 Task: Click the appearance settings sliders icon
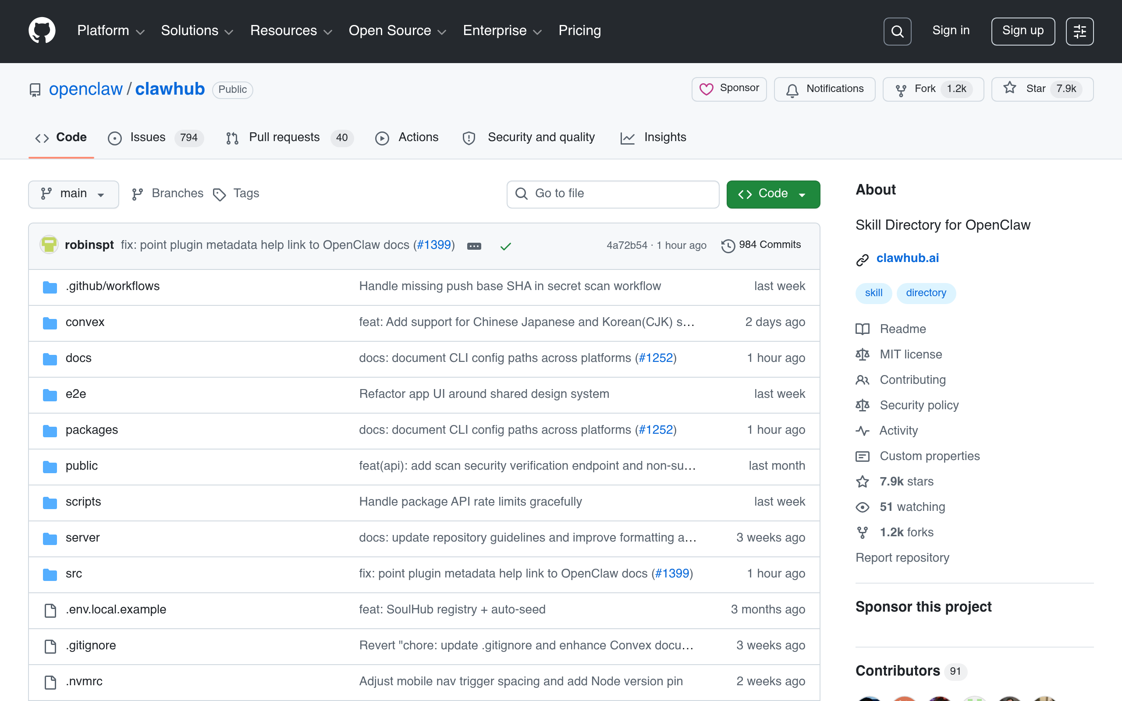[1079, 31]
